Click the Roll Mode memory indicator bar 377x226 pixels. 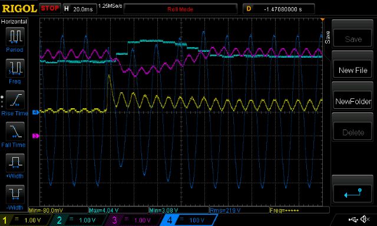[180, 9]
